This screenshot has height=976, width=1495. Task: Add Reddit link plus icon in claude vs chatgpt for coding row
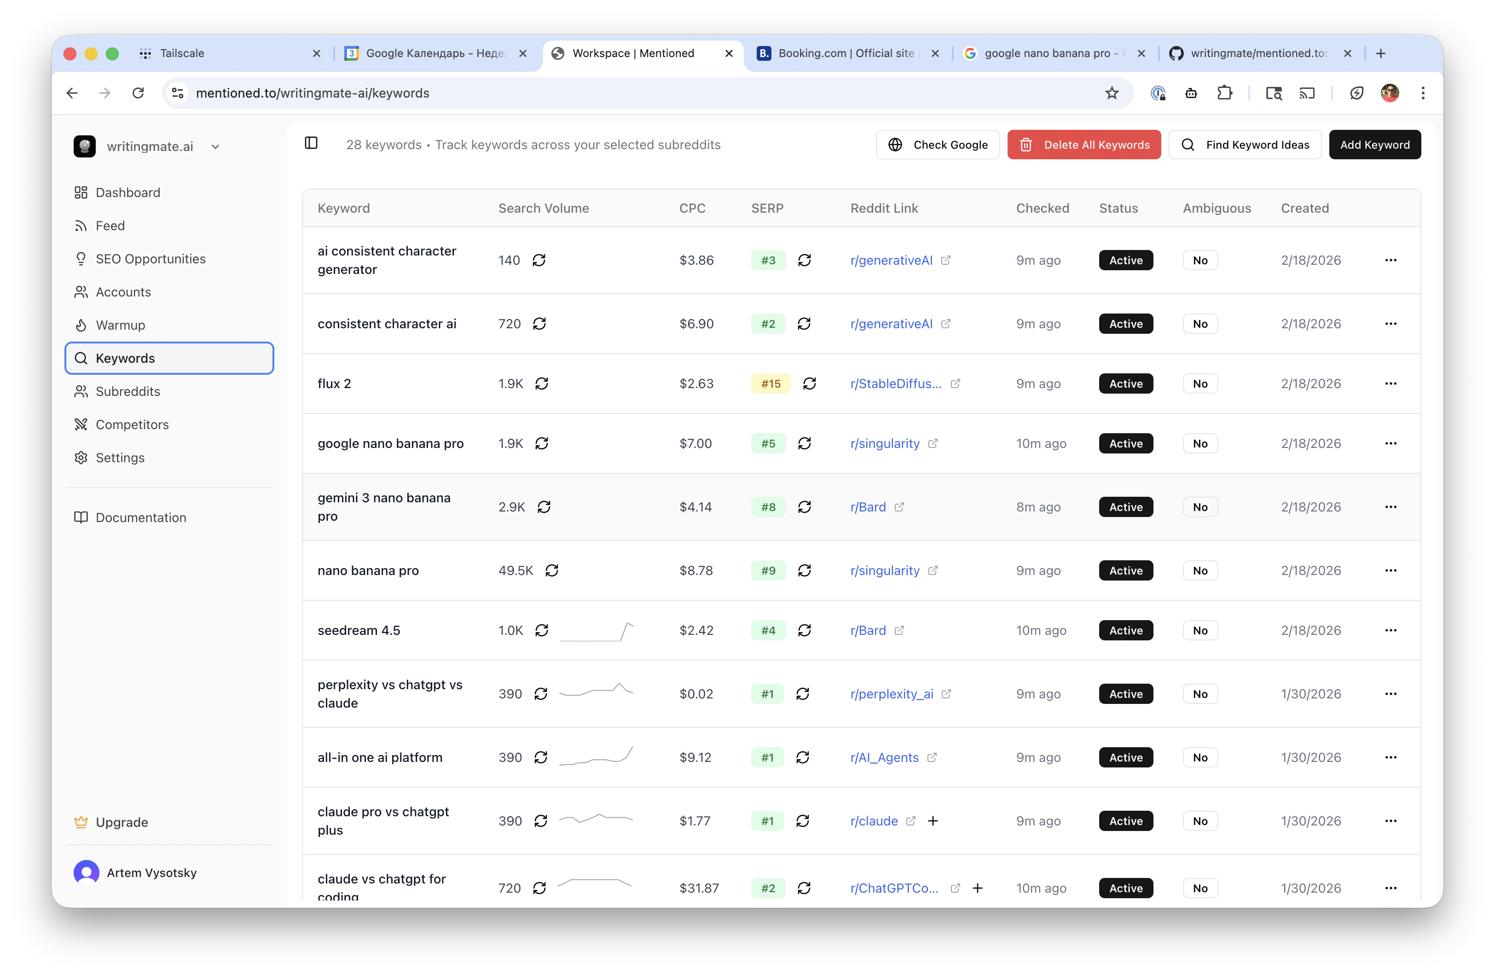point(977,888)
